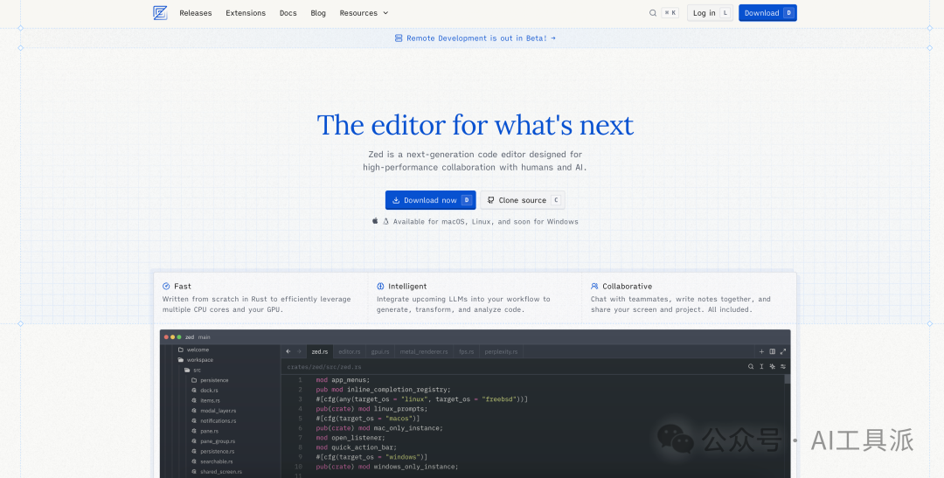Click the Collaborative feature people icon
Screen dimensions: 944x478
coord(595,287)
